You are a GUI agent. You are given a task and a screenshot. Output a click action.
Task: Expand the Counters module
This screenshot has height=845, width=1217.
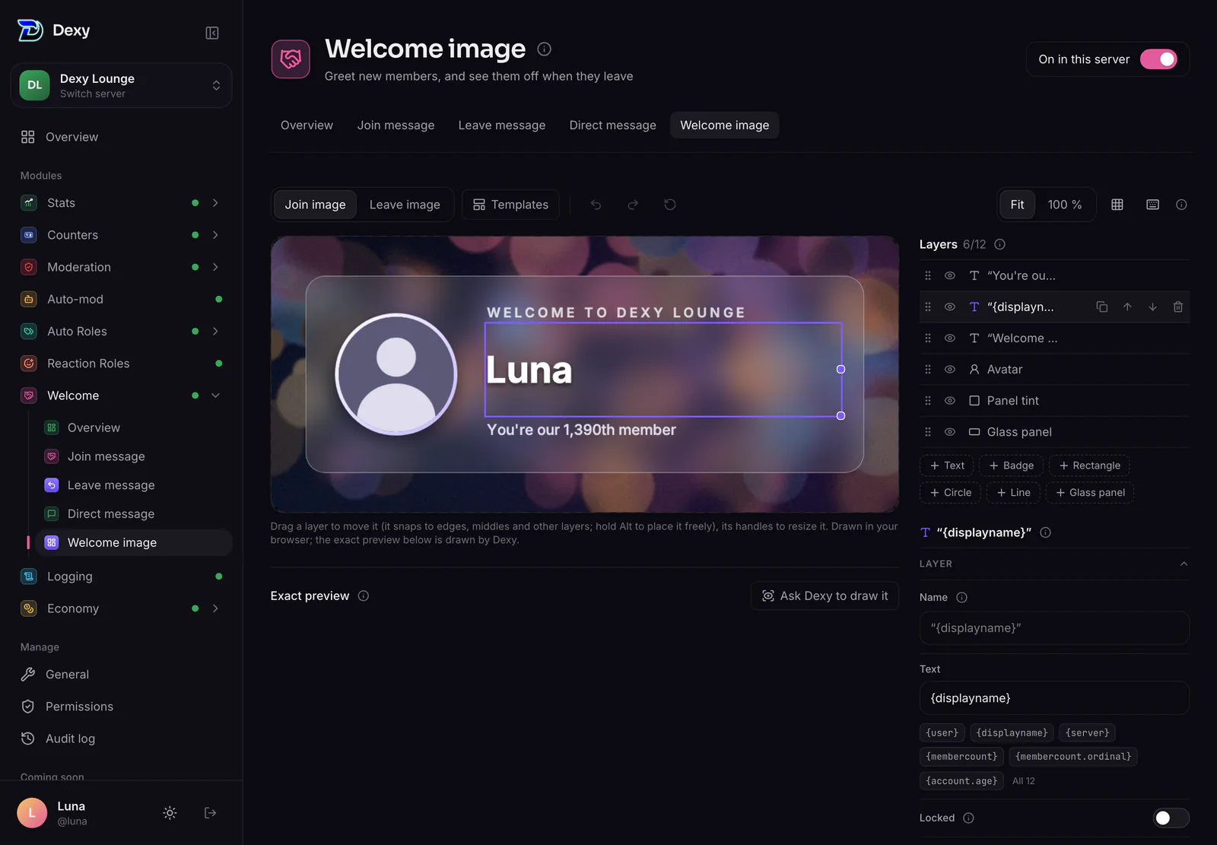(215, 235)
